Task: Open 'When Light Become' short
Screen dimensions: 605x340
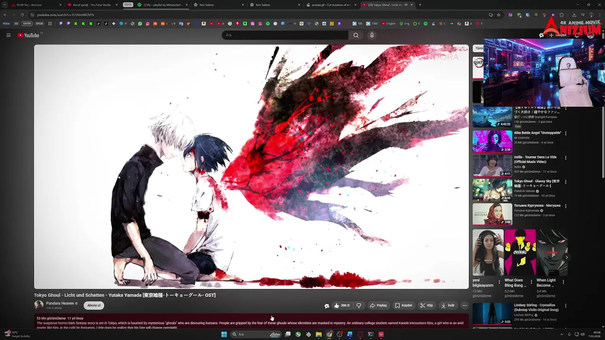Action: coord(552,253)
